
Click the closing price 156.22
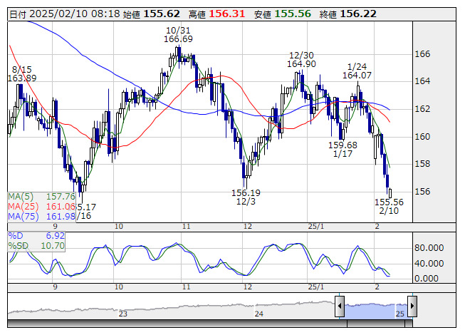[x=358, y=14]
